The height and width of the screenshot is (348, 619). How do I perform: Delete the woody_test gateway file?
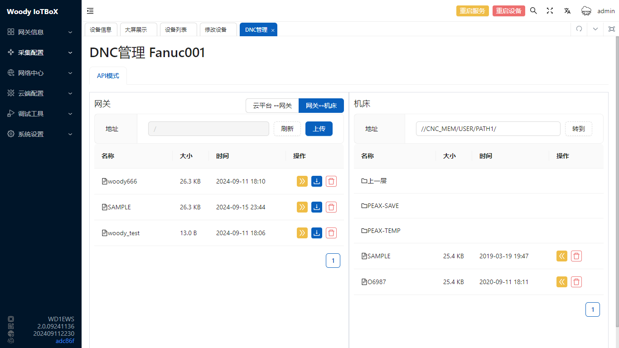click(x=331, y=233)
